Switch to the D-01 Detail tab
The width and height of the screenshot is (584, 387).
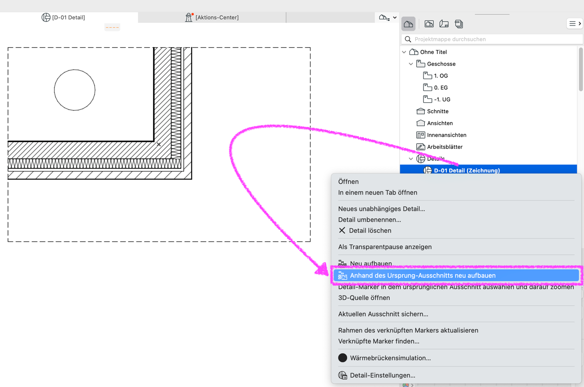[x=69, y=17]
